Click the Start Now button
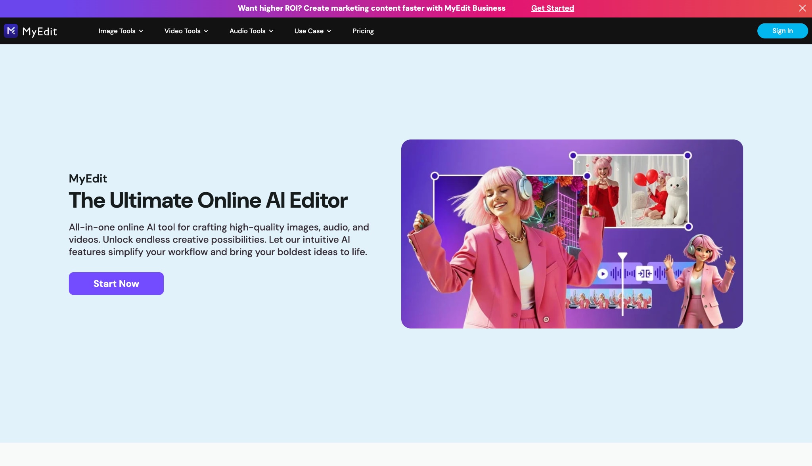 [116, 283]
